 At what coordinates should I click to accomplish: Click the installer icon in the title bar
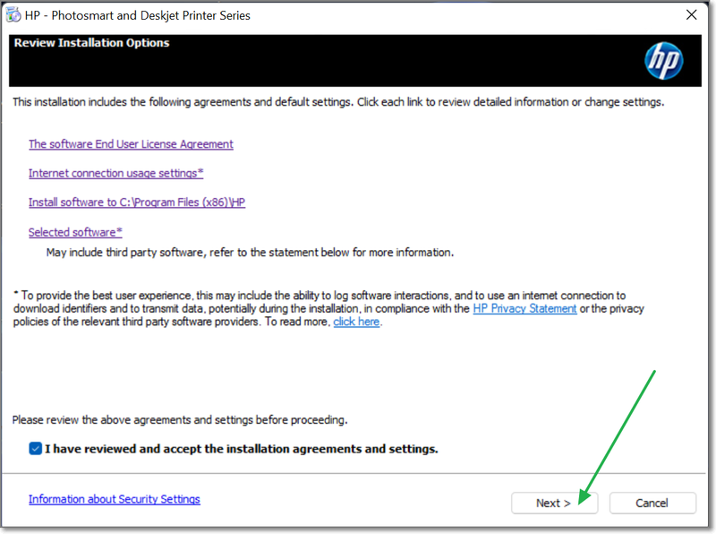[13, 15]
